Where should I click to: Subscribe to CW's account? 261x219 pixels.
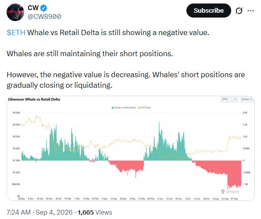point(208,11)
